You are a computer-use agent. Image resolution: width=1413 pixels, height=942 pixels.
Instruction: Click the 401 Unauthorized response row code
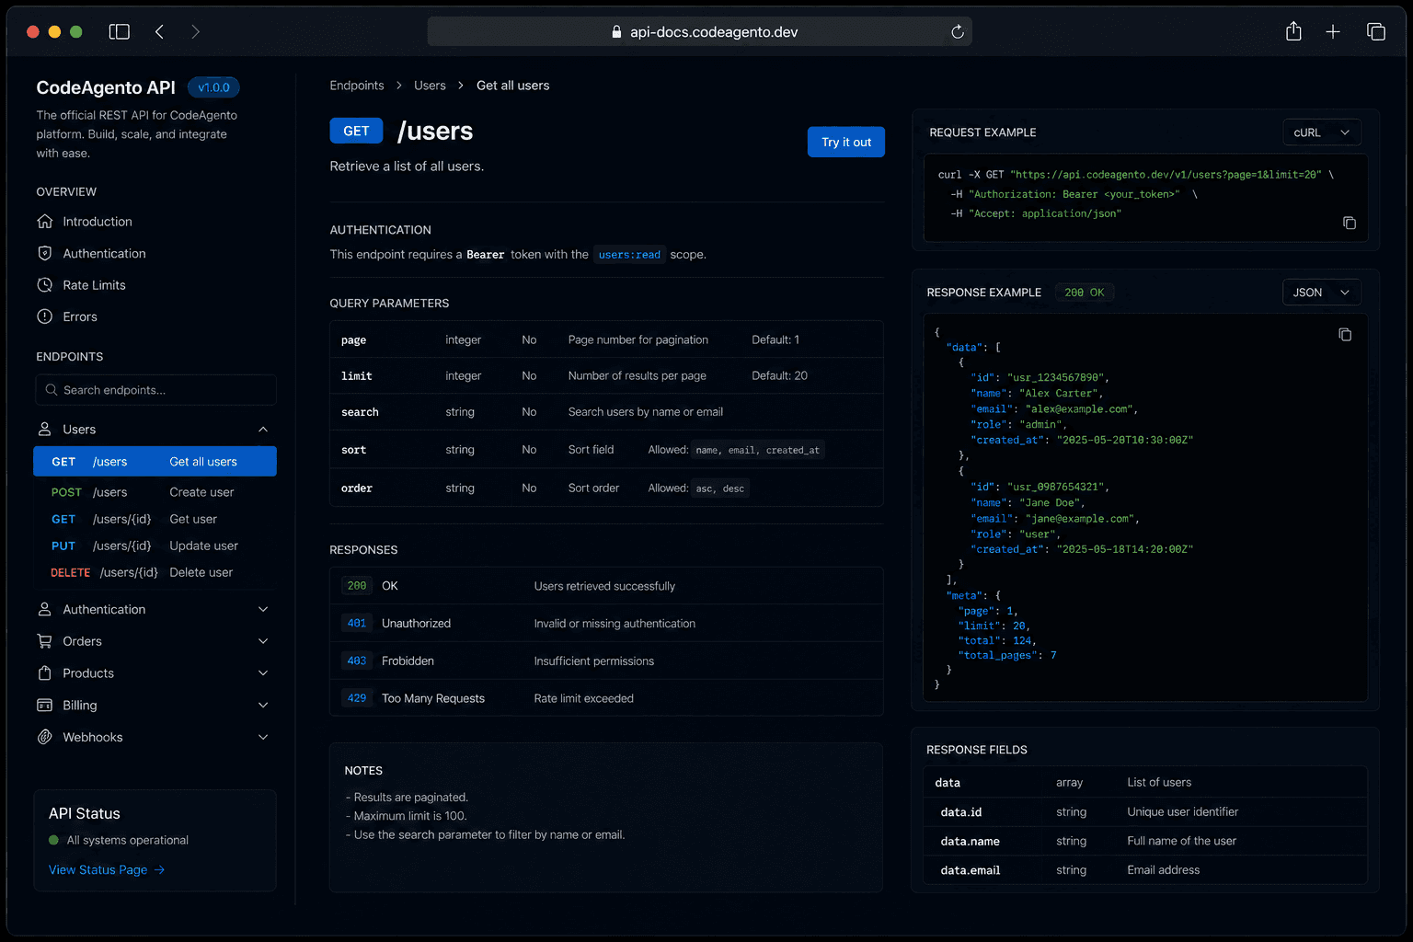tap(357, 624)
